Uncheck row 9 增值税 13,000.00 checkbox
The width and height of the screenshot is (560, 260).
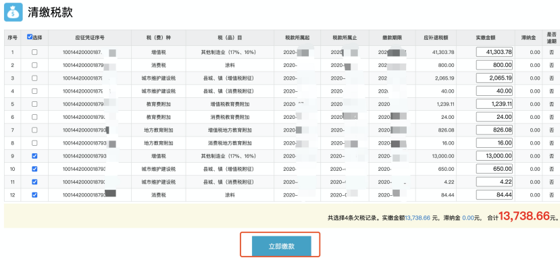coord(34,156)
